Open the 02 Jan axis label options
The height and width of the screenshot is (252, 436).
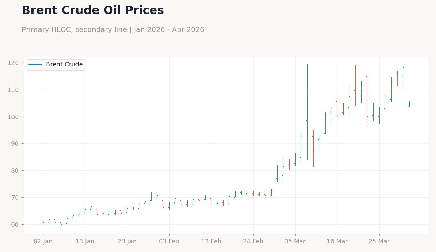pos(44,241)
